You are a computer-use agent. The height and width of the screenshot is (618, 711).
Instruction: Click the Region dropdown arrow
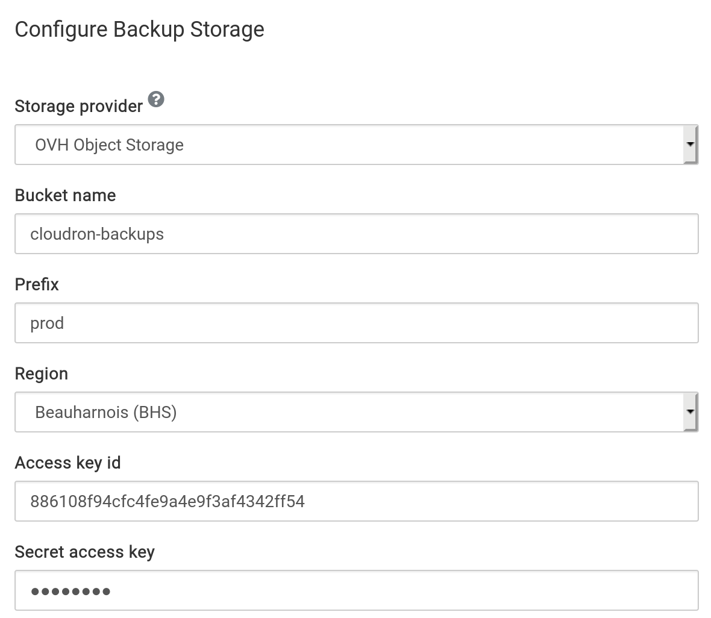point(690,412)
